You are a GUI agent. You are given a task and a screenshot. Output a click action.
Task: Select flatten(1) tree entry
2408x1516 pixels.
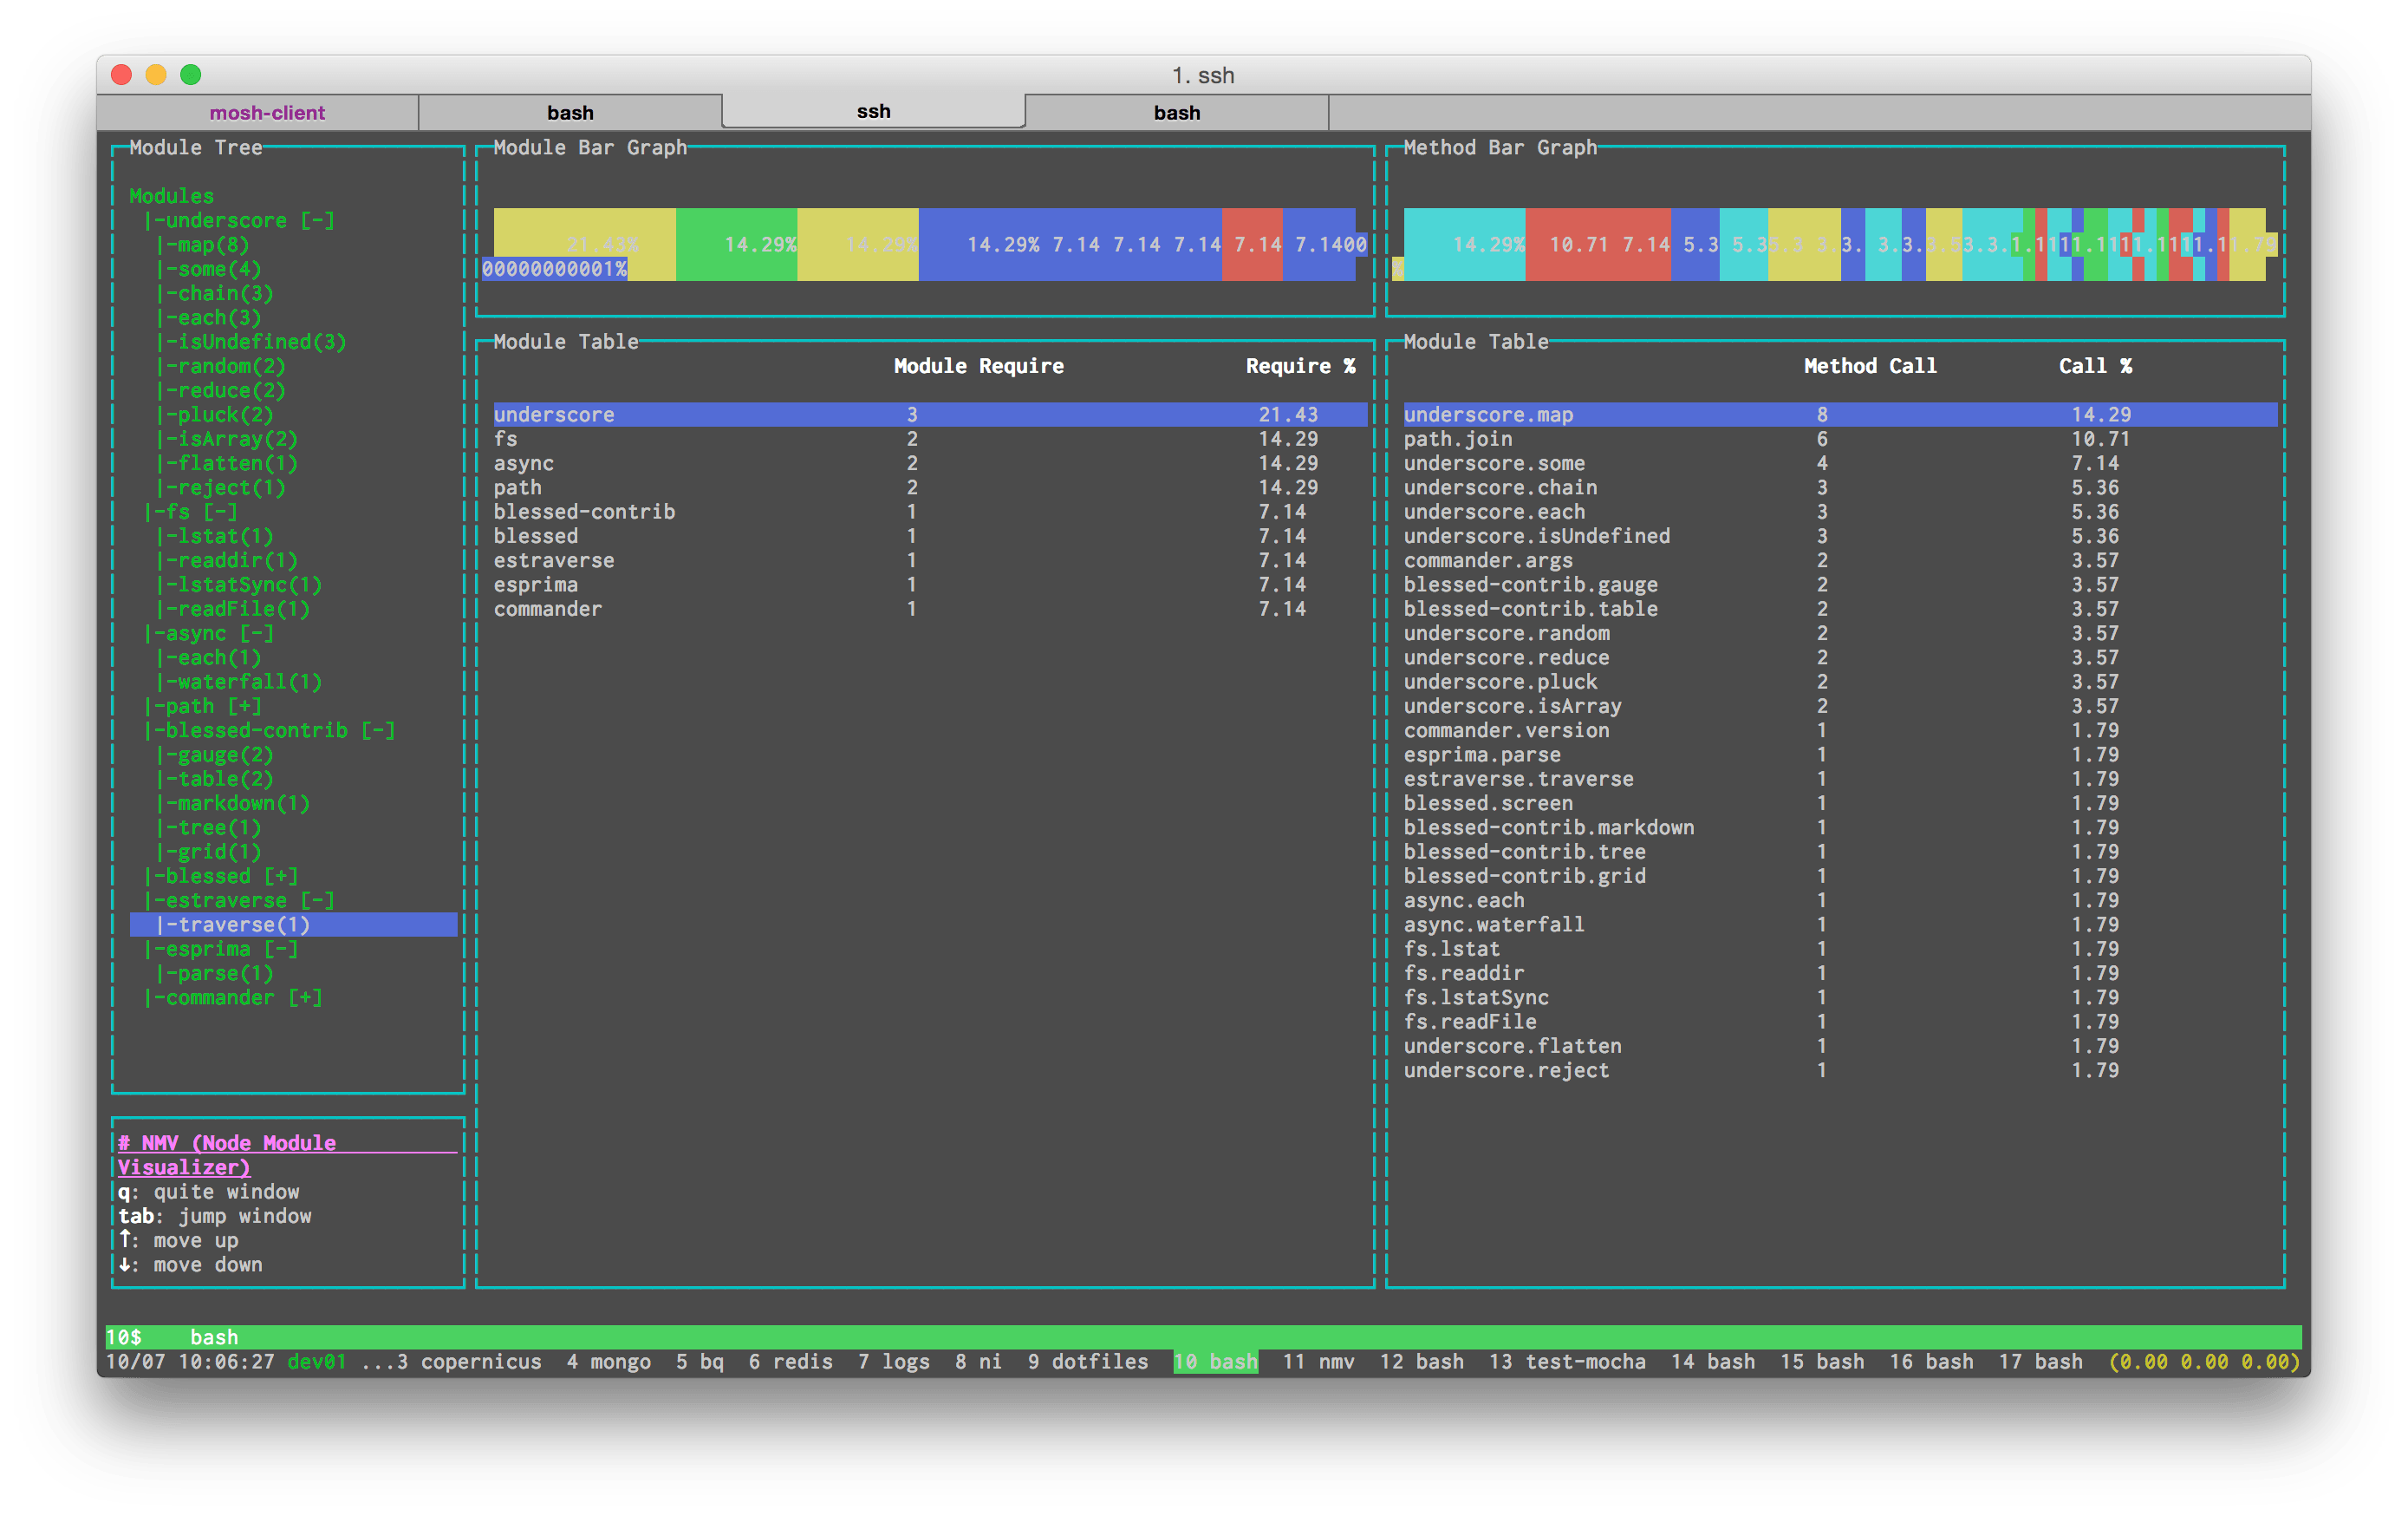point(227,463)
